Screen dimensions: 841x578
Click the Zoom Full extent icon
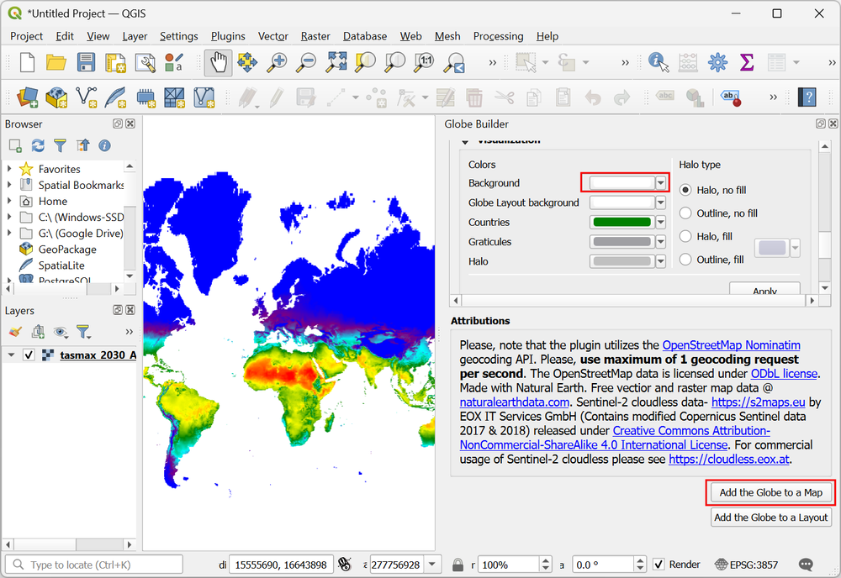point(336,62)
